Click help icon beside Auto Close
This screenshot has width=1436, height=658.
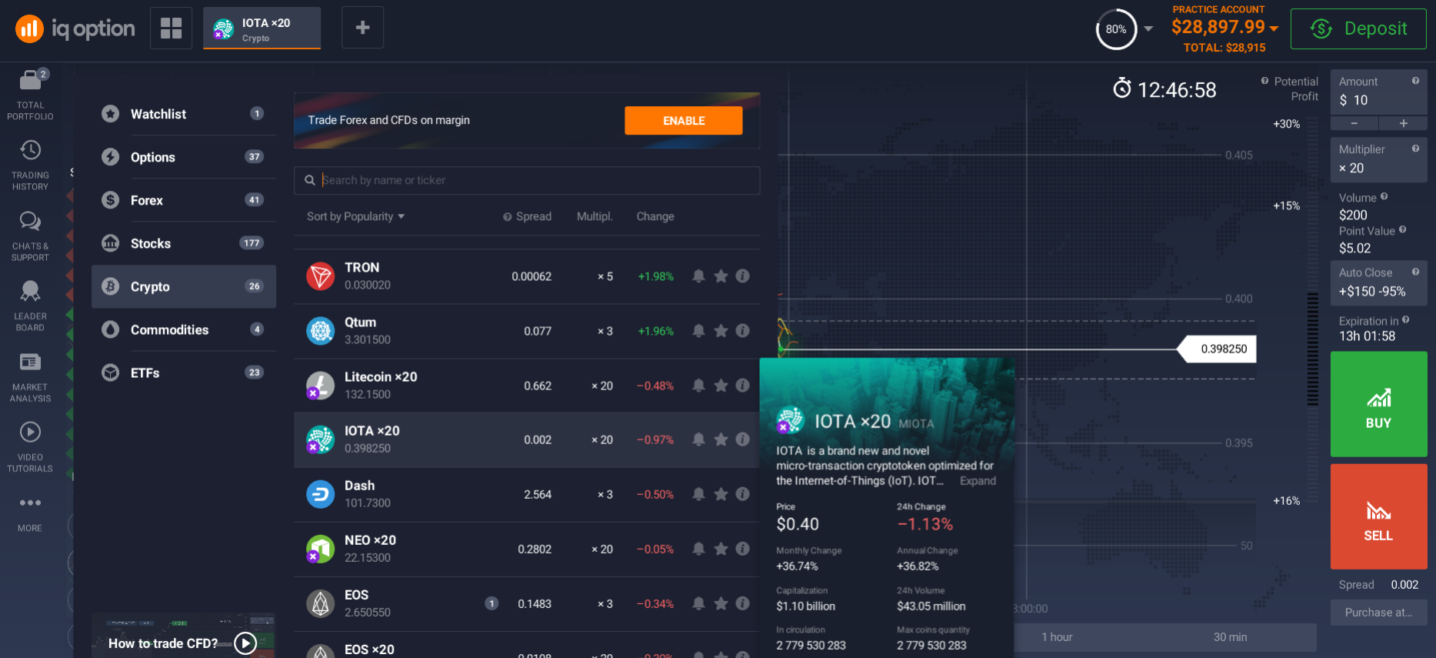point(1415,272)
